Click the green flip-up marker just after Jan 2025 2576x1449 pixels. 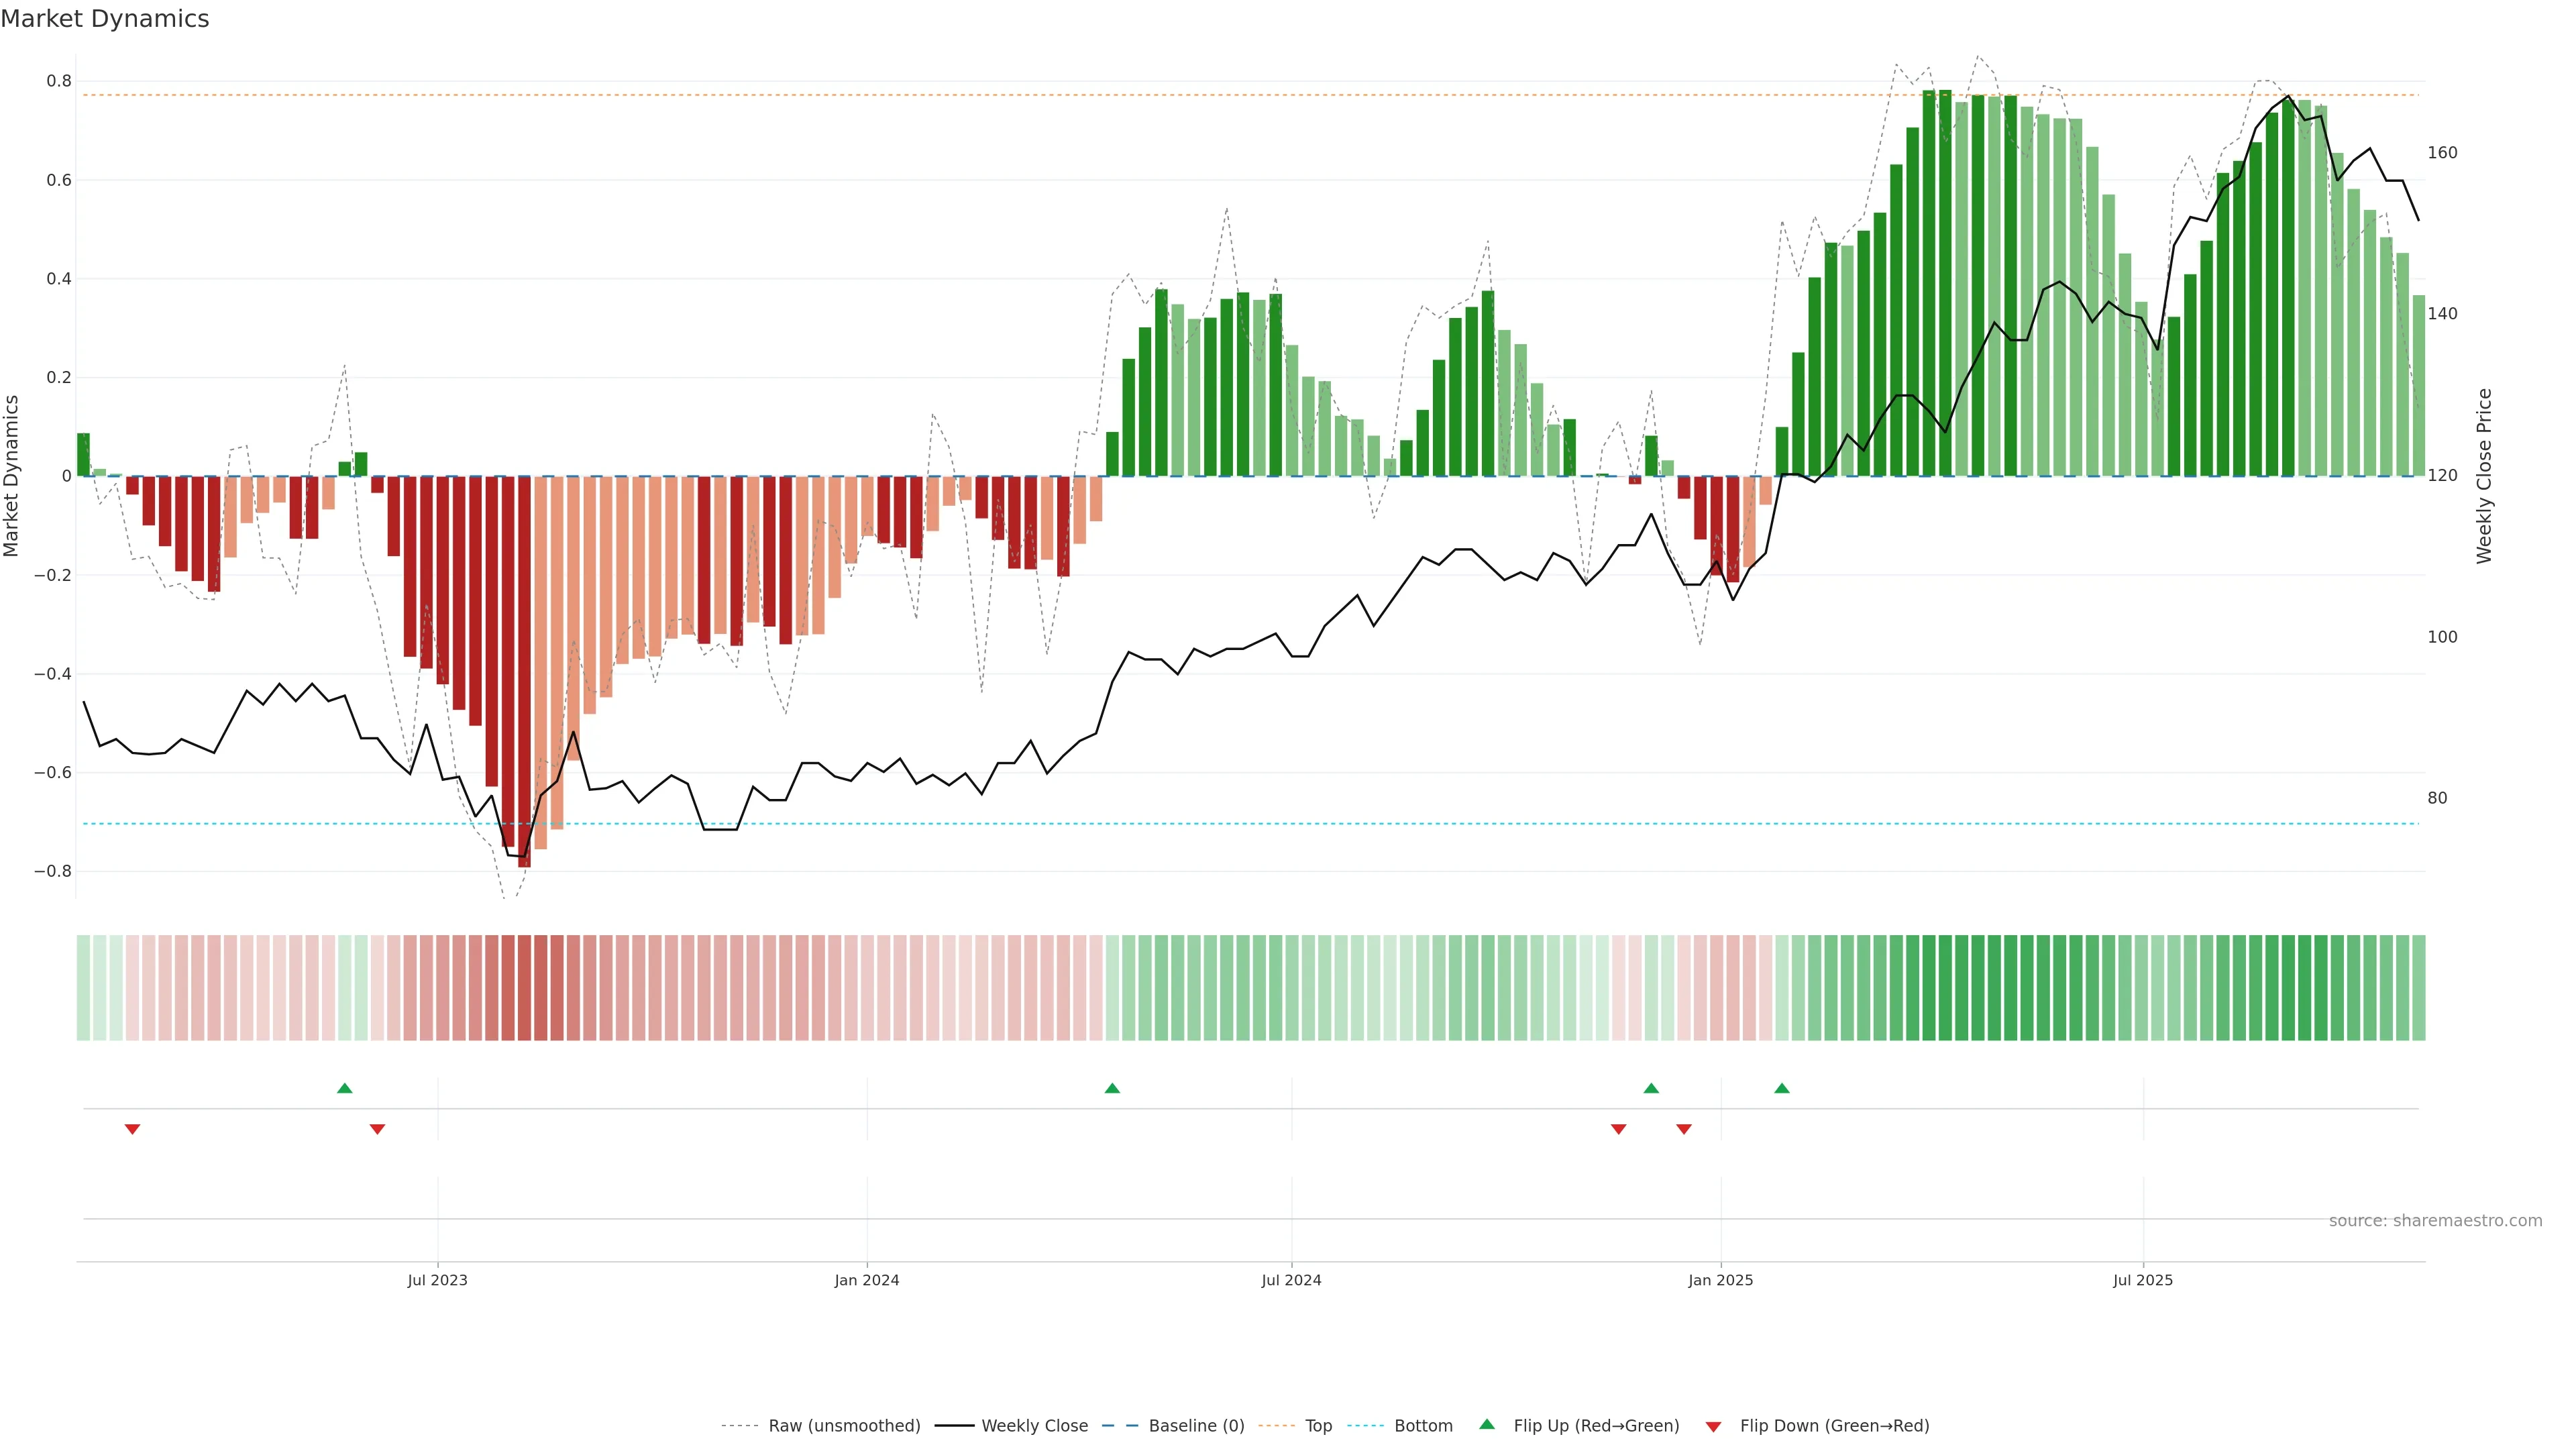1781,1088
